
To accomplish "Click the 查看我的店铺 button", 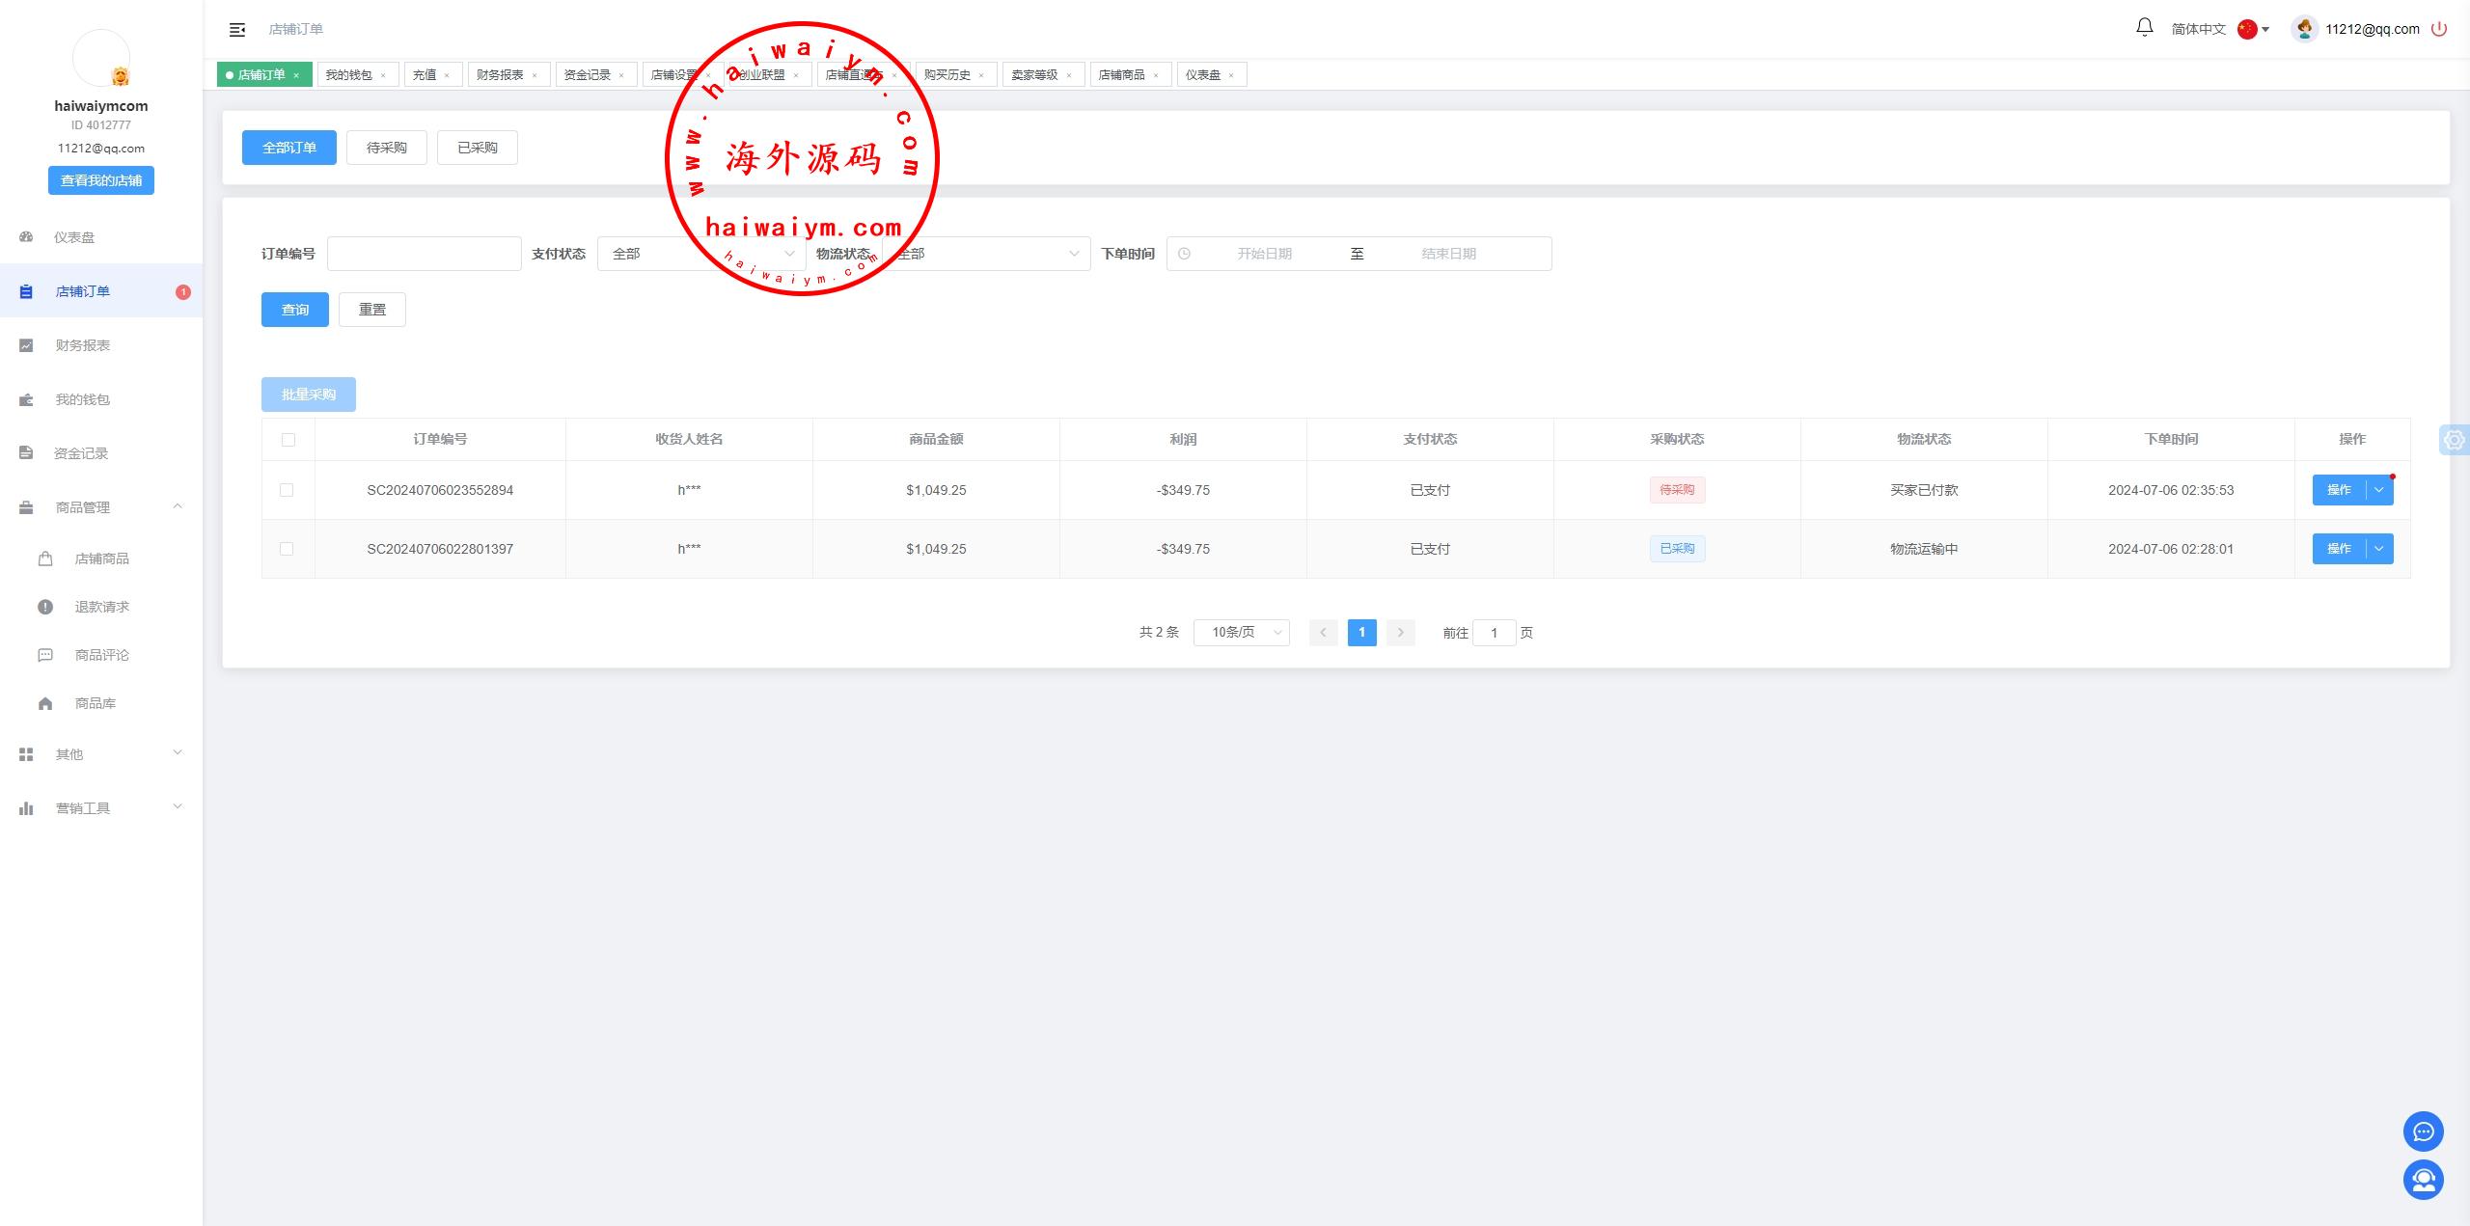I will [x=101, y=180].
